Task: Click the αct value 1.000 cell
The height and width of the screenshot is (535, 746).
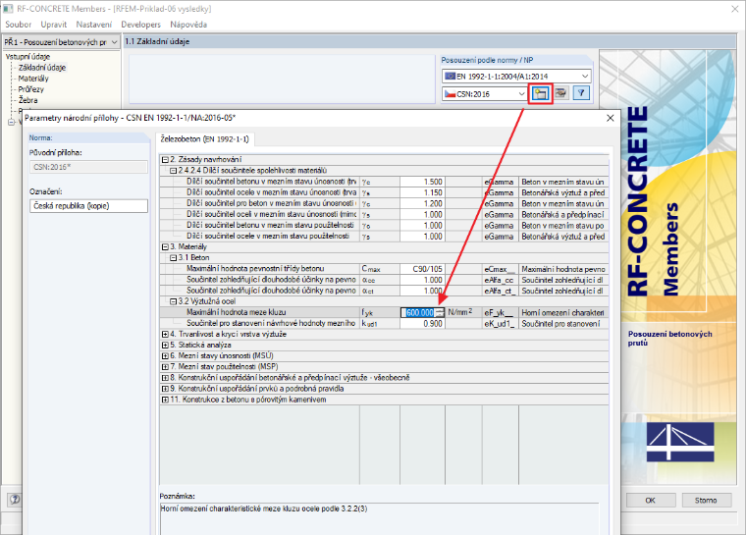Action: pos(422,291)
